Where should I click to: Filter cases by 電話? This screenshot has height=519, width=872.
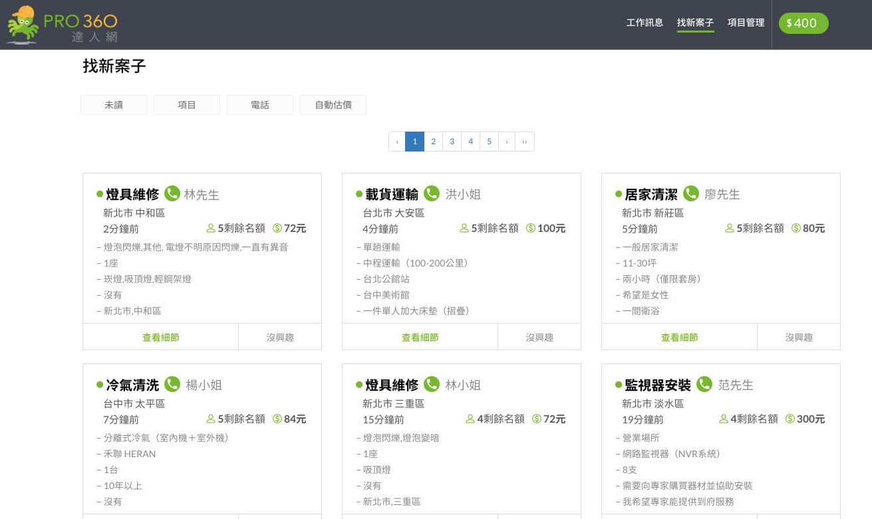click(260, 105)
